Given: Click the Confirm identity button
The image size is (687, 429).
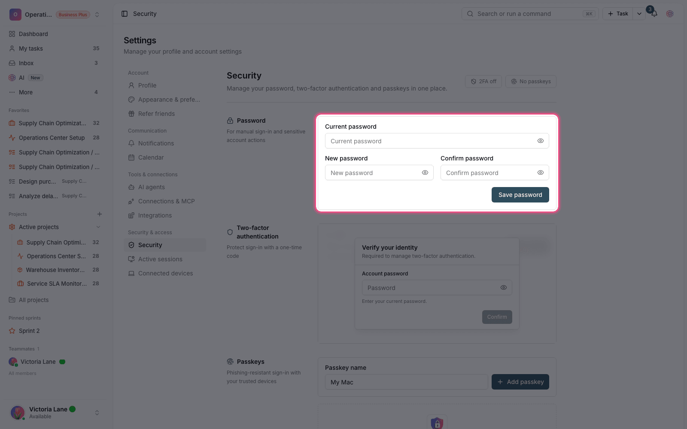Looking at the screenshot, I should point(497,317).
